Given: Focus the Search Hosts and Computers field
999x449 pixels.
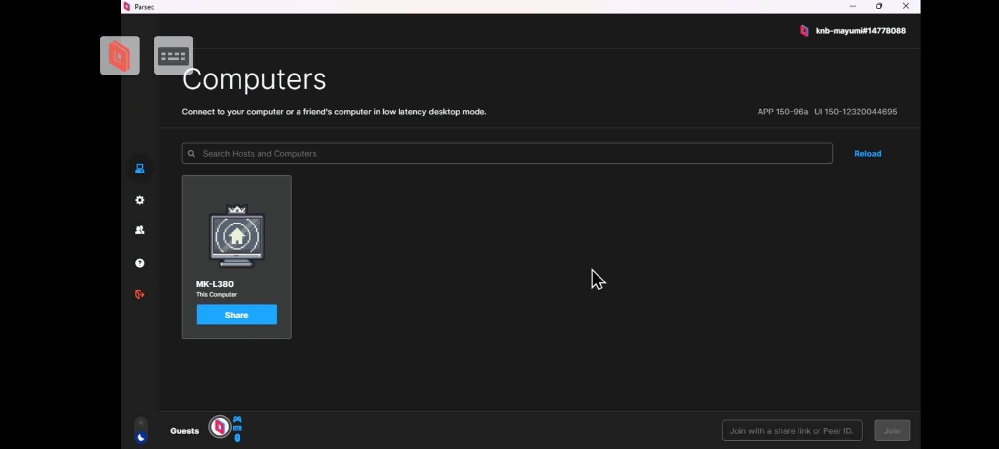Looking at the screenshot, I should (x=507, y=154).
